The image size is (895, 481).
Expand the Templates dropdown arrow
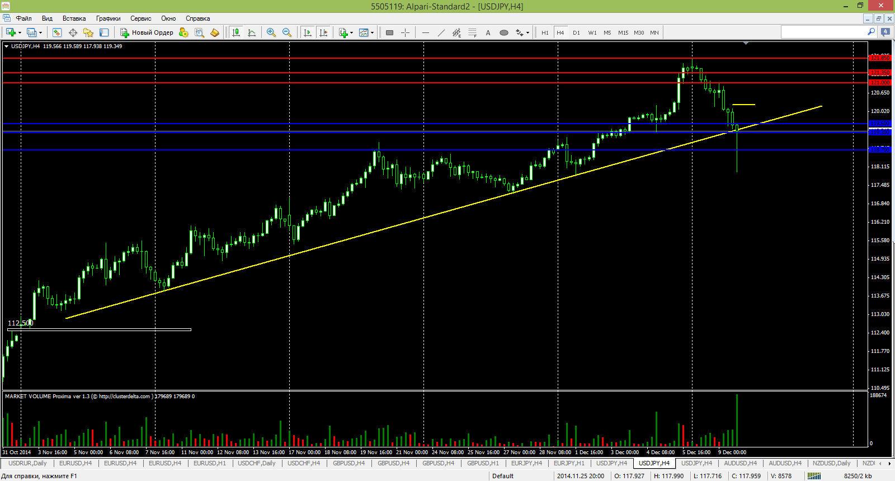pos(372,32)
